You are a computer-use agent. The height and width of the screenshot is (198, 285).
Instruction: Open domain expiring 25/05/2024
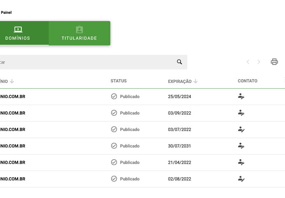[x=12, y=97]
